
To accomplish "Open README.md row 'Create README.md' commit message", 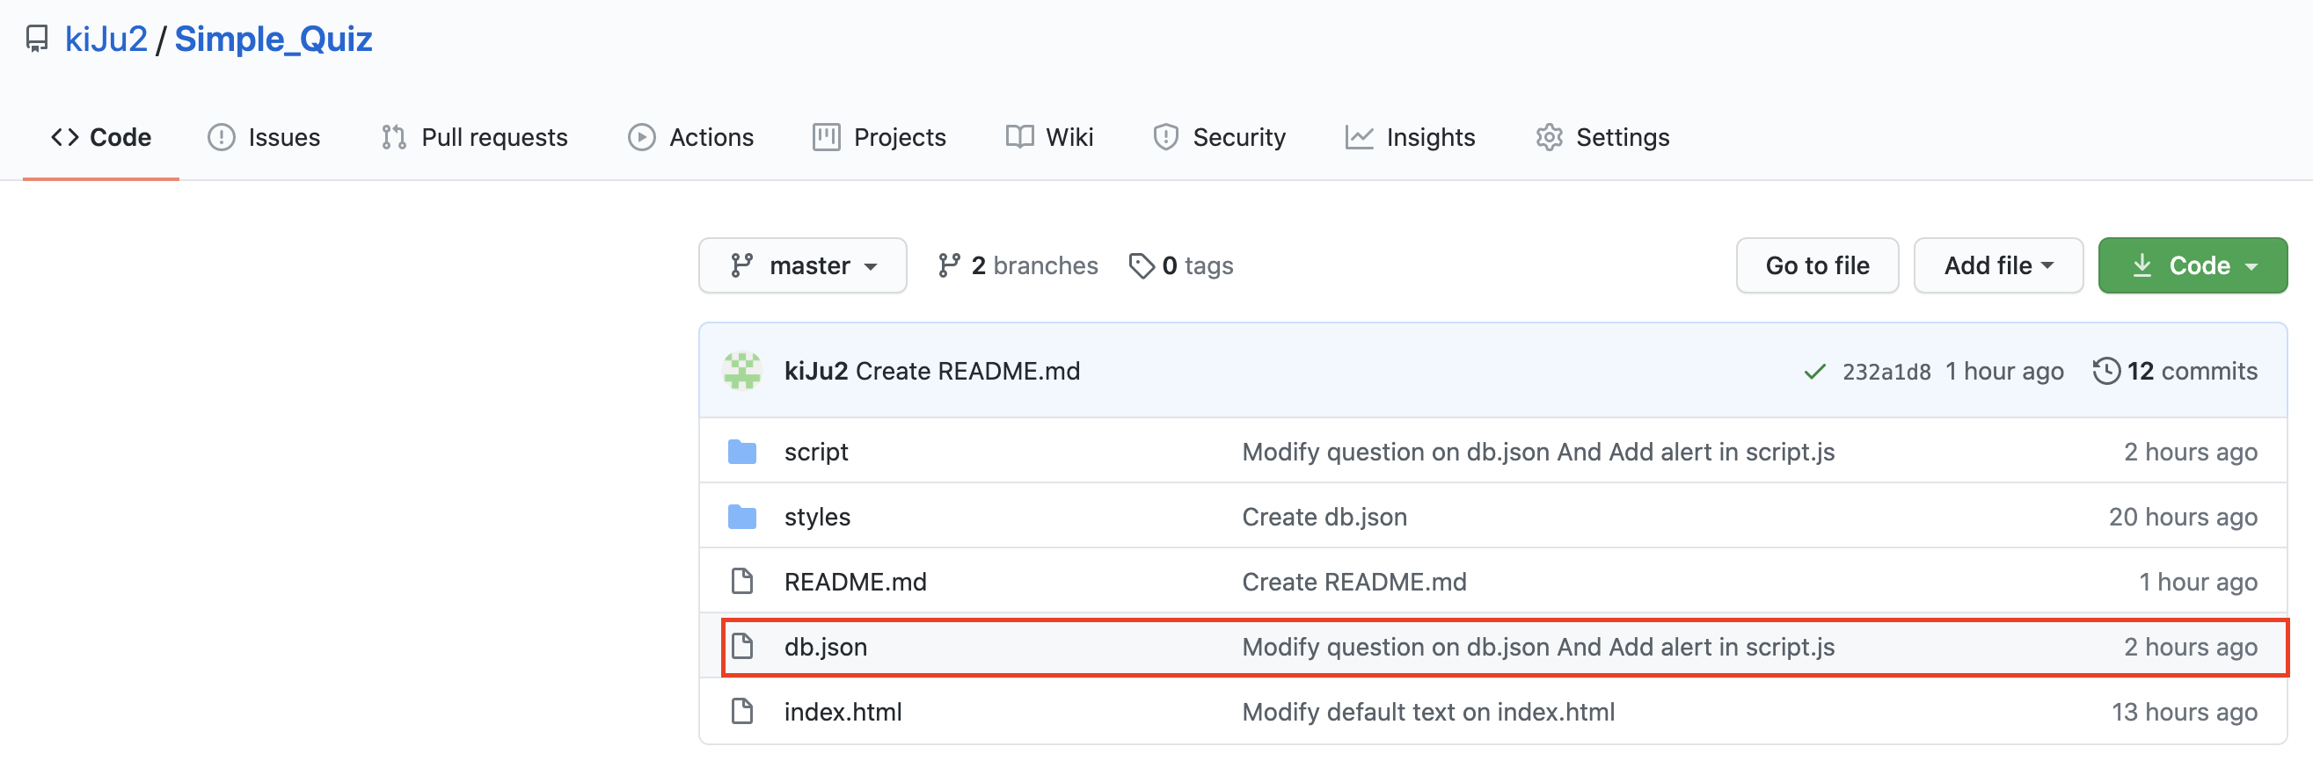I will [x=1354, y=582].
